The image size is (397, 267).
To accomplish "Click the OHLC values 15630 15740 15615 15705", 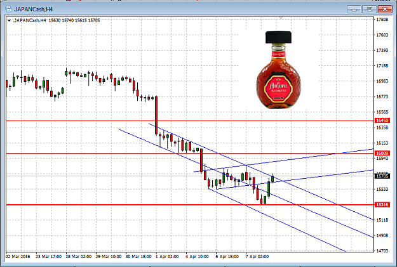I will (74, 20).
